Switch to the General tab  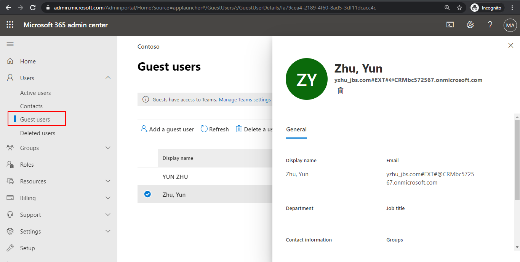pos(296,129)
